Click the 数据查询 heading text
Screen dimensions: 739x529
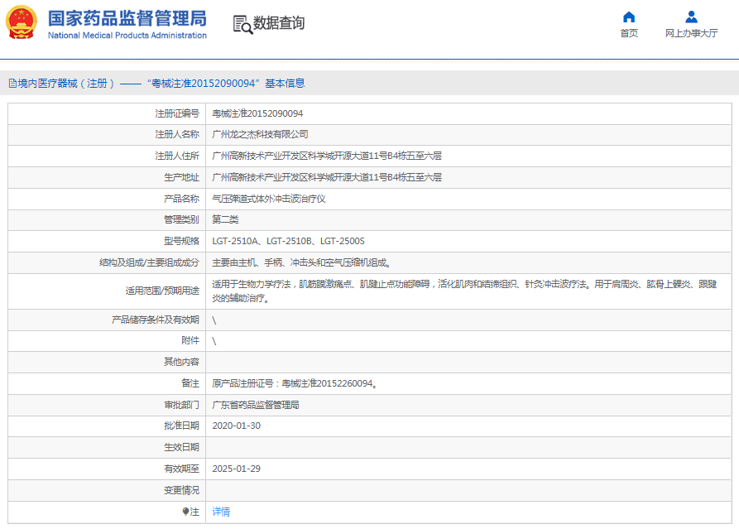(x=279, y=23)
